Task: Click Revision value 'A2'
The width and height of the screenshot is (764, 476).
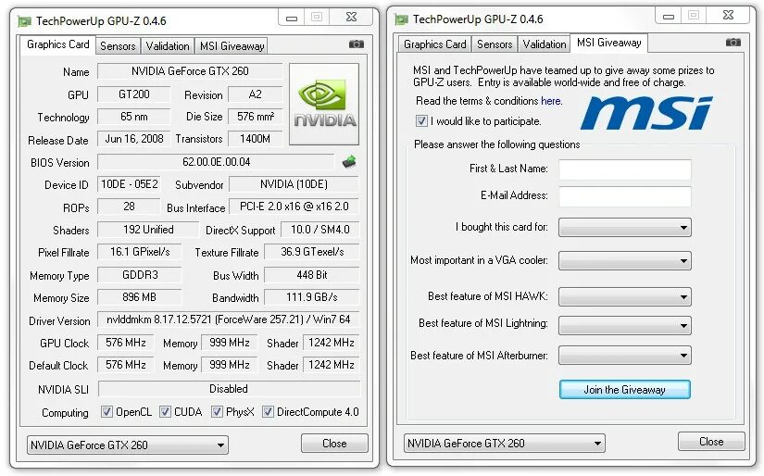Action: (x=256, y=94)
